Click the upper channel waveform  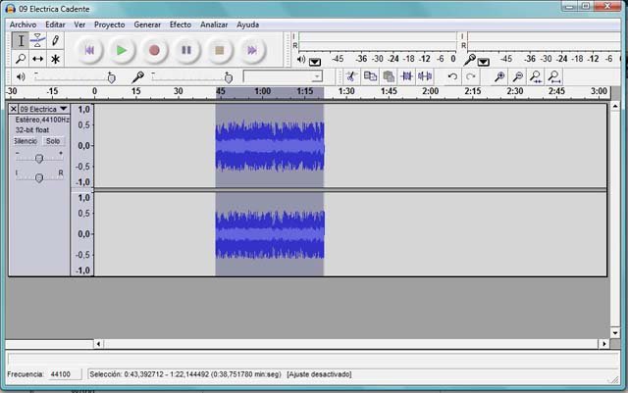(270, 146)
